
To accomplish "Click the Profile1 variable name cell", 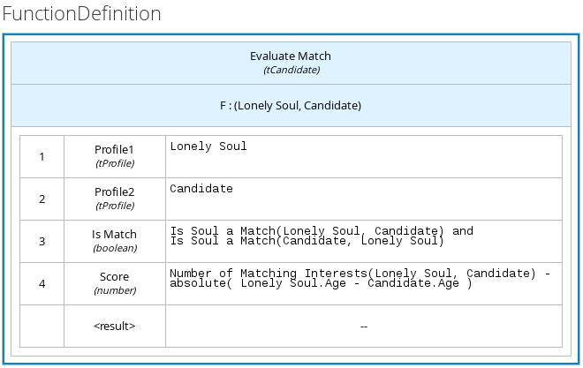I will [x=114, y=150].
